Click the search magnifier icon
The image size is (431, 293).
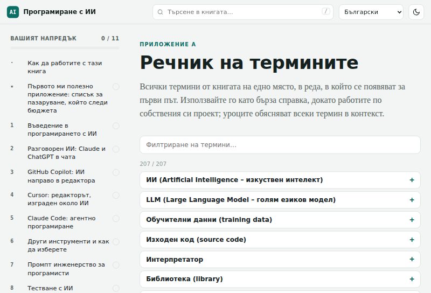pos(160,12)
